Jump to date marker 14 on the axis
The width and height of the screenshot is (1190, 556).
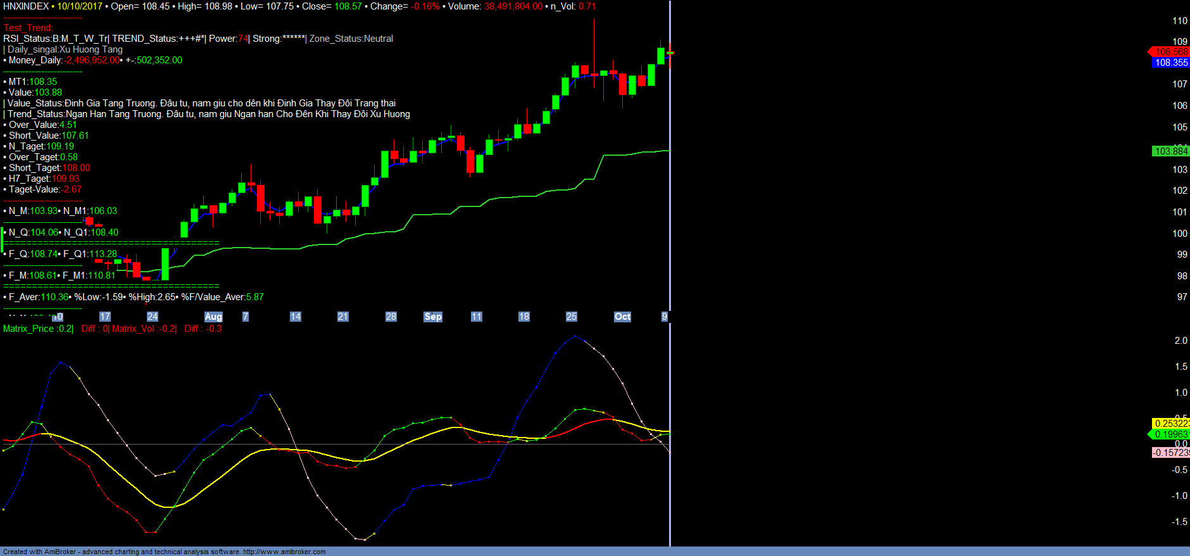pos(295,317)
